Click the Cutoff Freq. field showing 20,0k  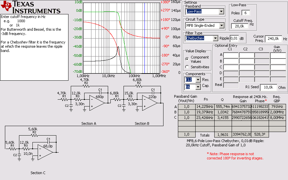240,26
